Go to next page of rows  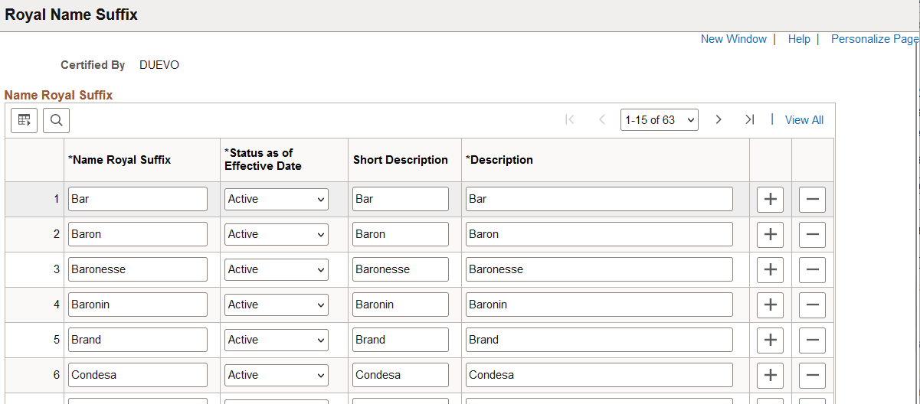pos(719,119)
